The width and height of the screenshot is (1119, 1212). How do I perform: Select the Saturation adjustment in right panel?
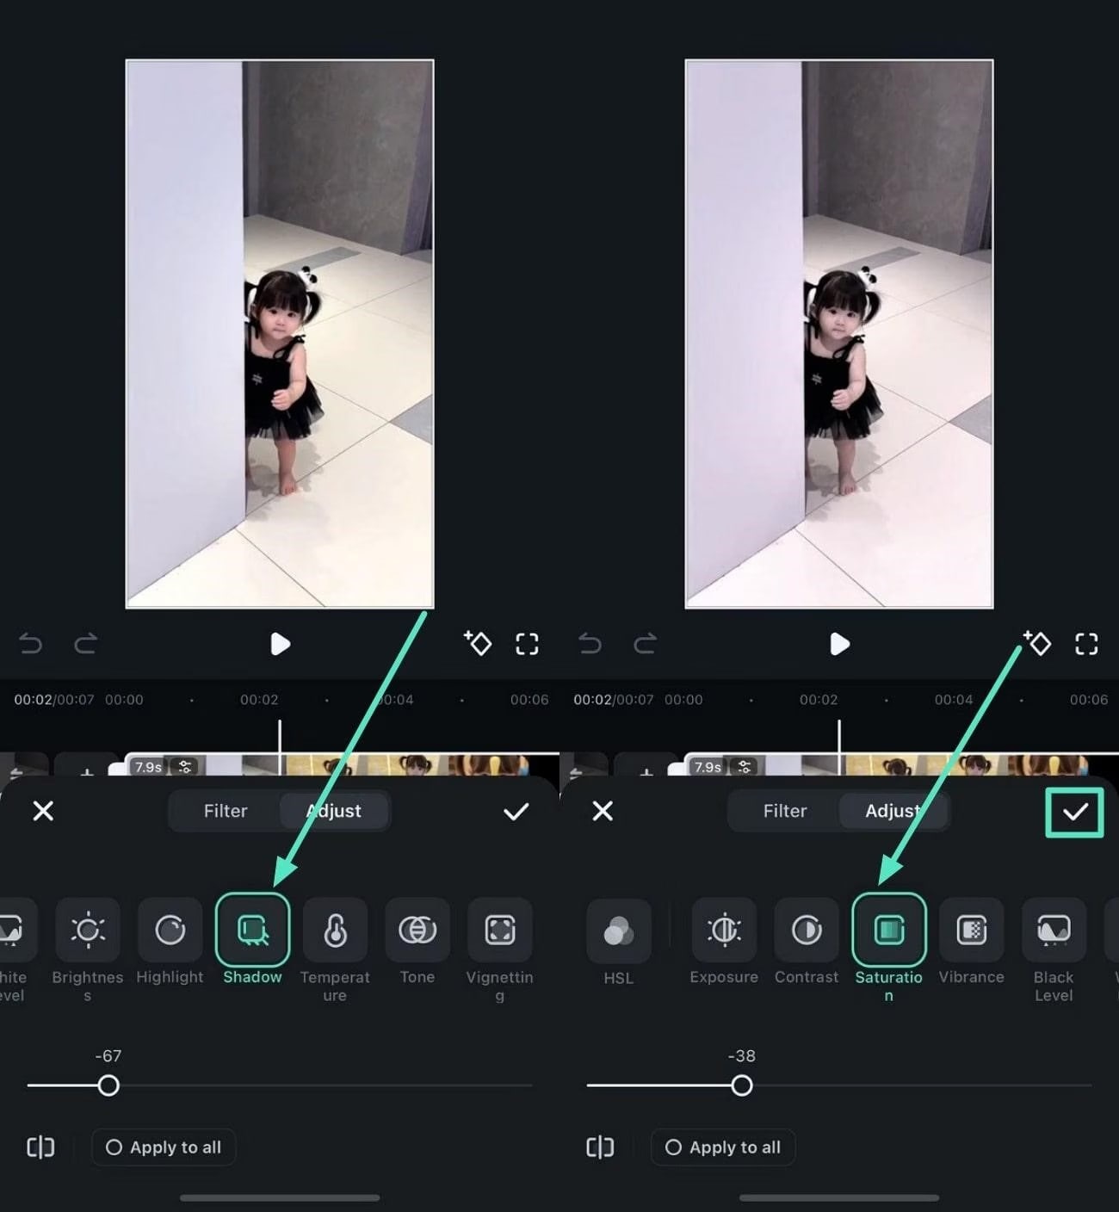[889, 930]
